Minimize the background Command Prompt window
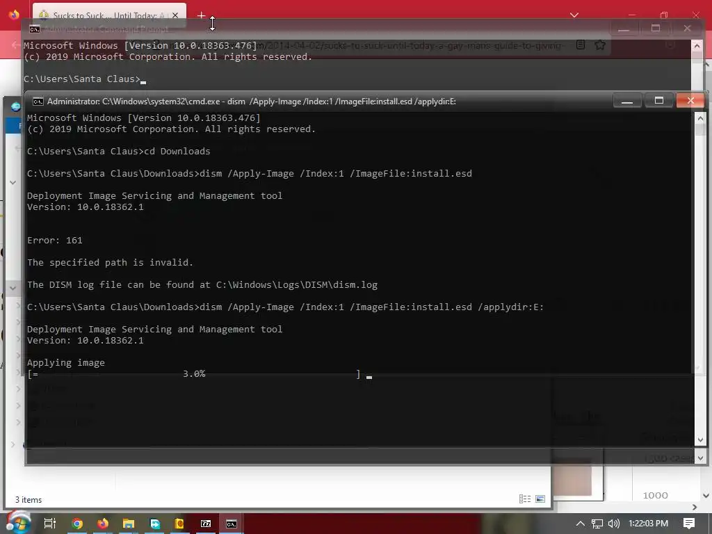 [624, 29]
